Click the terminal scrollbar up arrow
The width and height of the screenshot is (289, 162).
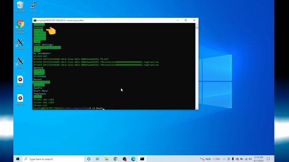197,24
